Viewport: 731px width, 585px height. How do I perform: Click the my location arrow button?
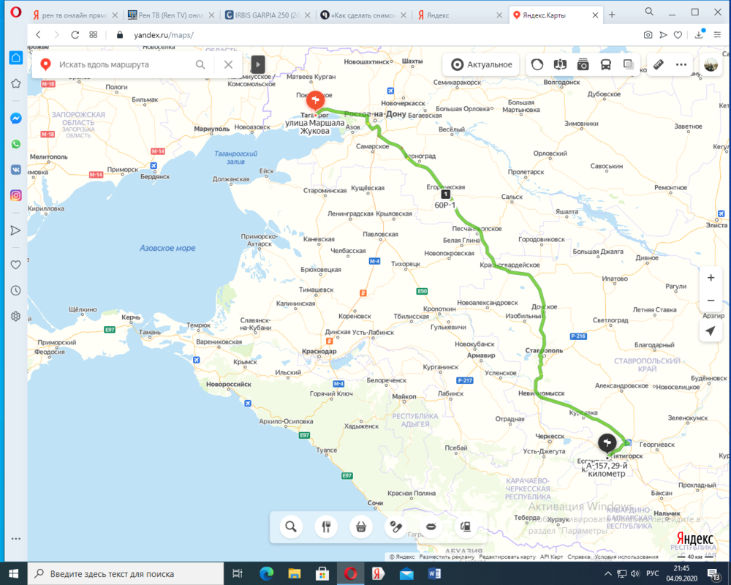(x=711, y=331)
